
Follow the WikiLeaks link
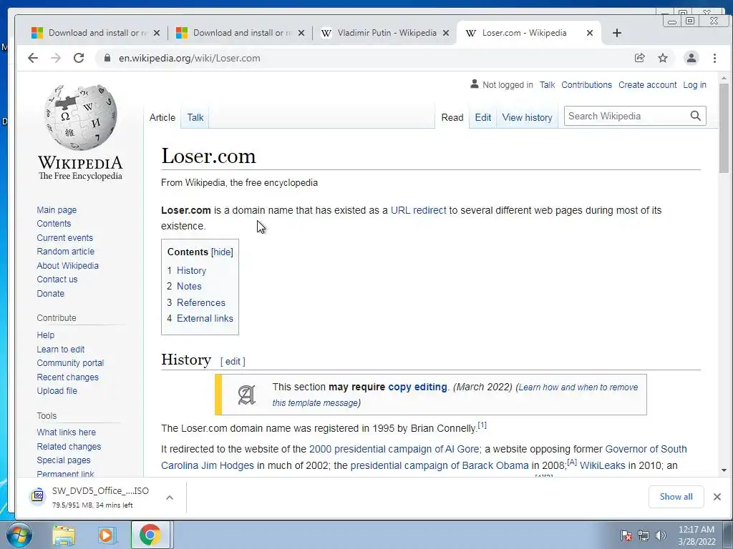click(602, 465)
